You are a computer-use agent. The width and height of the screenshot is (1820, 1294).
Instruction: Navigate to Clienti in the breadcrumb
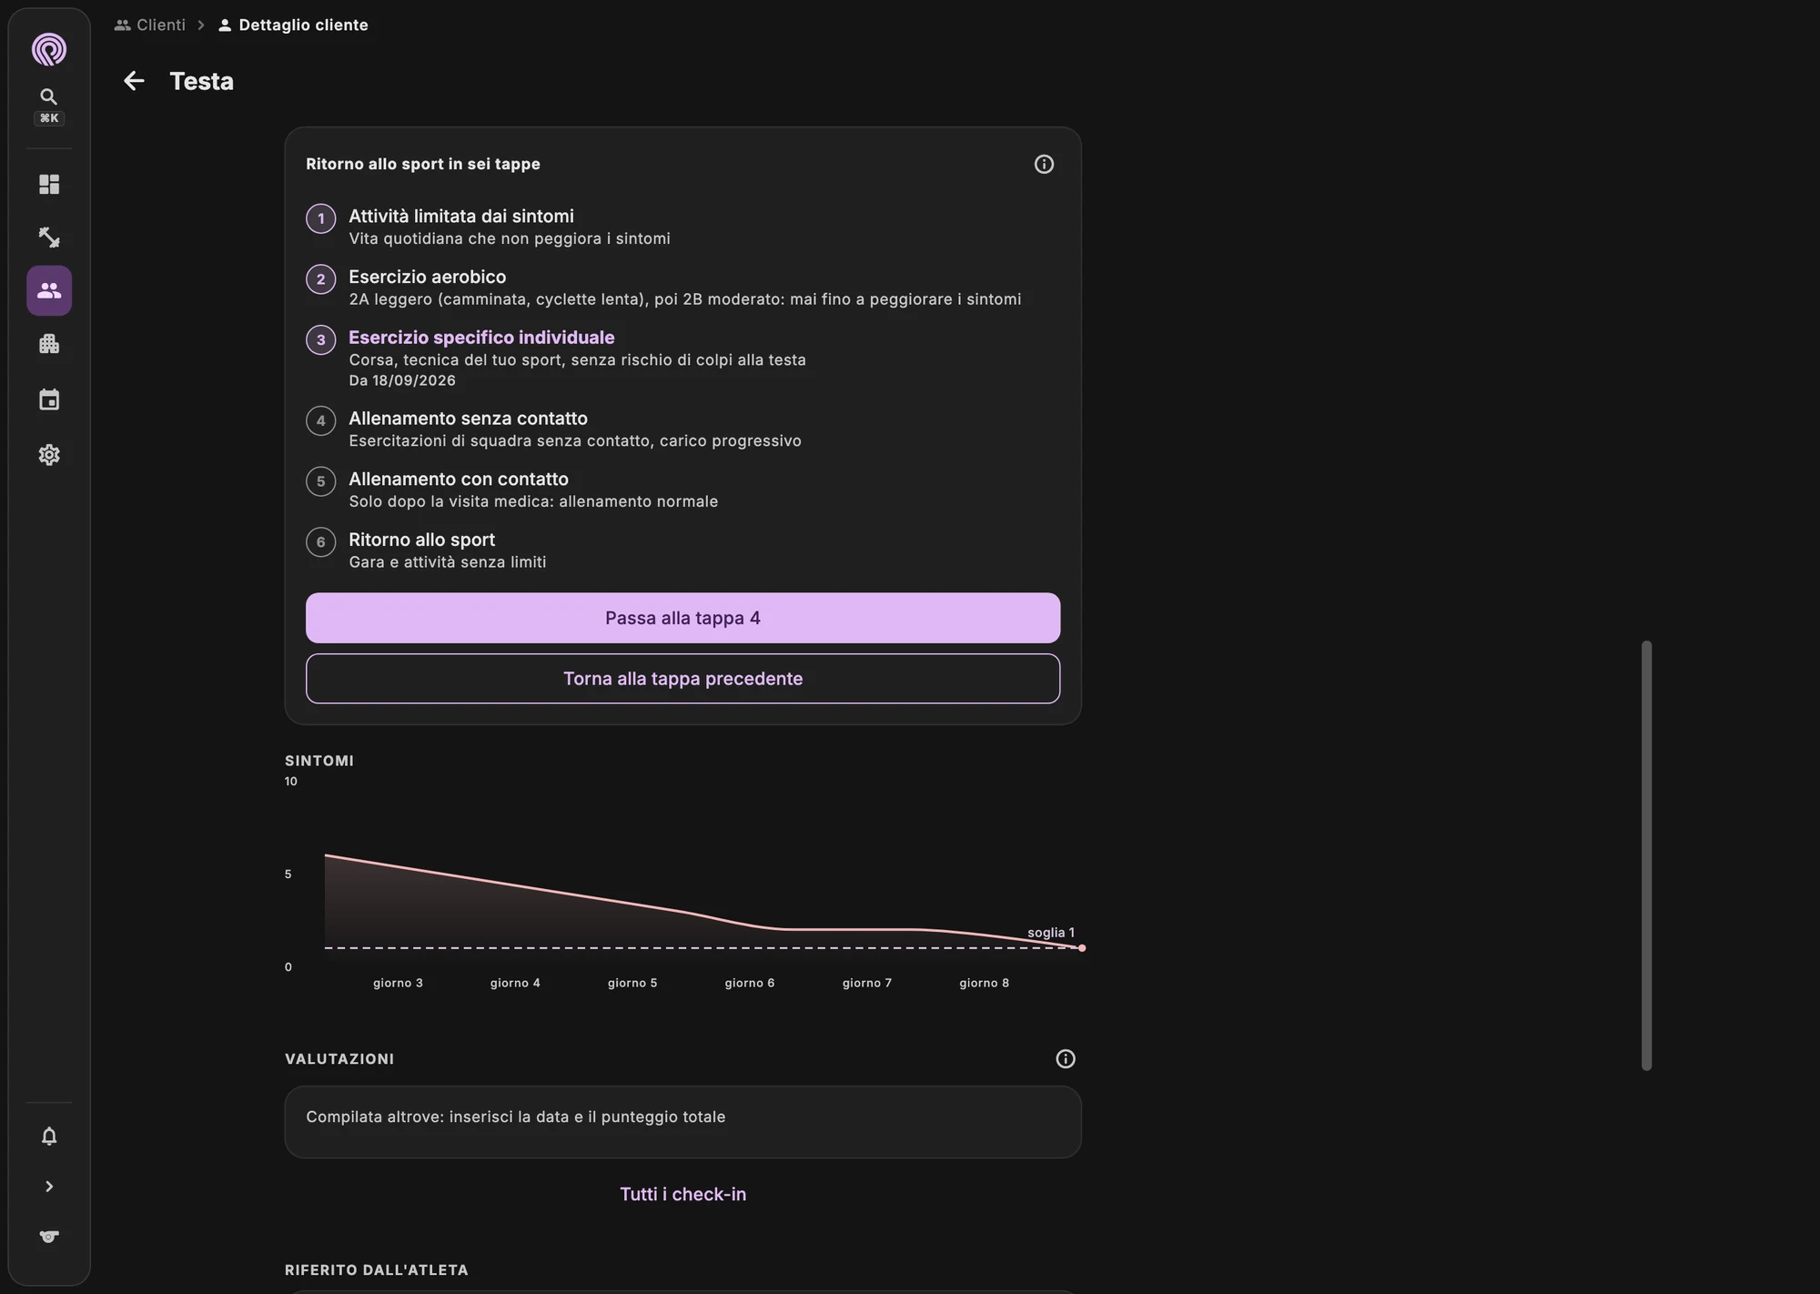click(150, 25)
